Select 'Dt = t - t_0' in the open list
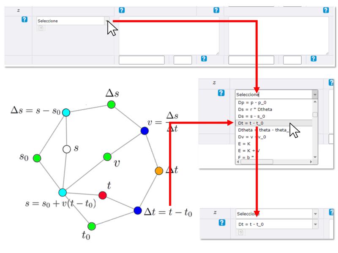 tap(274, 123)
